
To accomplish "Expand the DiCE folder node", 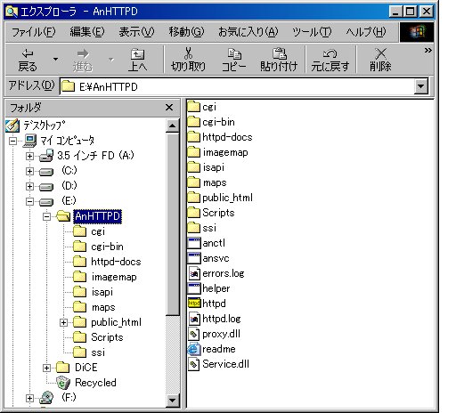I will 46,368.
